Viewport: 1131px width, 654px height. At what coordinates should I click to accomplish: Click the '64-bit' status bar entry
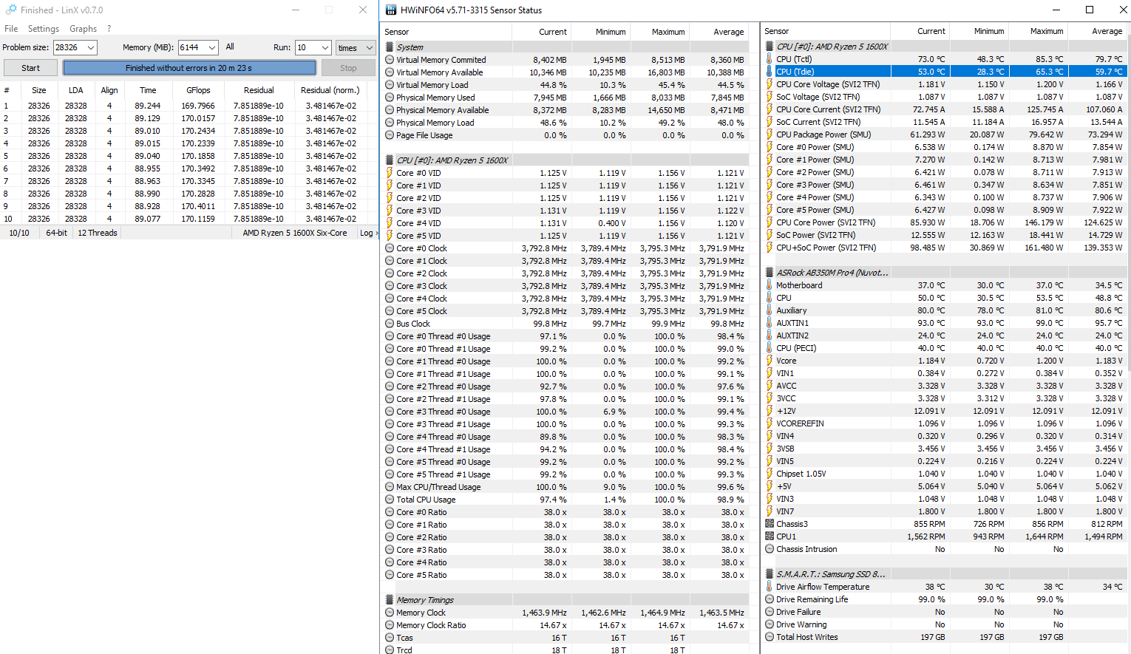tap(56, 233)
